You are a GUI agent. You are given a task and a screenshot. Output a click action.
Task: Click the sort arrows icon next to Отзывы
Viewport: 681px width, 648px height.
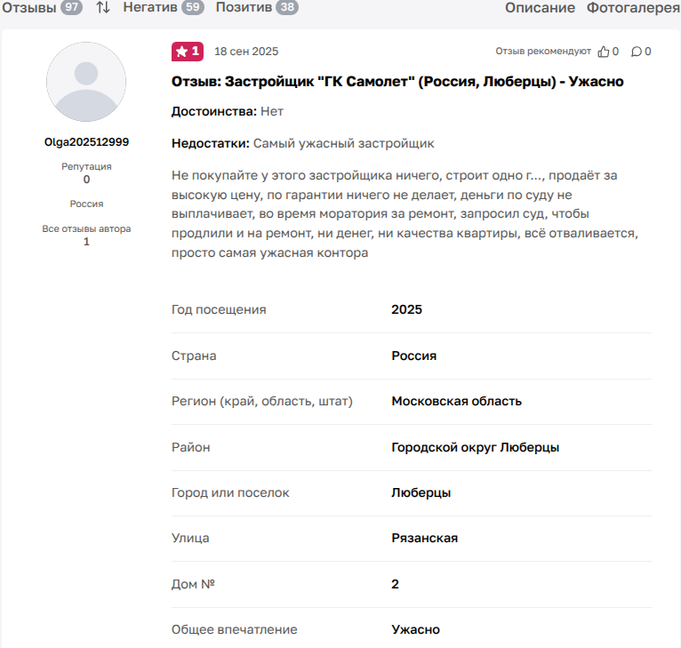point(103,7)
